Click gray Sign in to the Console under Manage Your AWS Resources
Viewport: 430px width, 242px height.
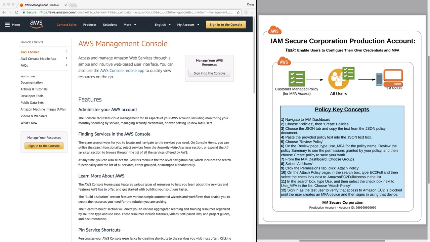tap(209, 73)
